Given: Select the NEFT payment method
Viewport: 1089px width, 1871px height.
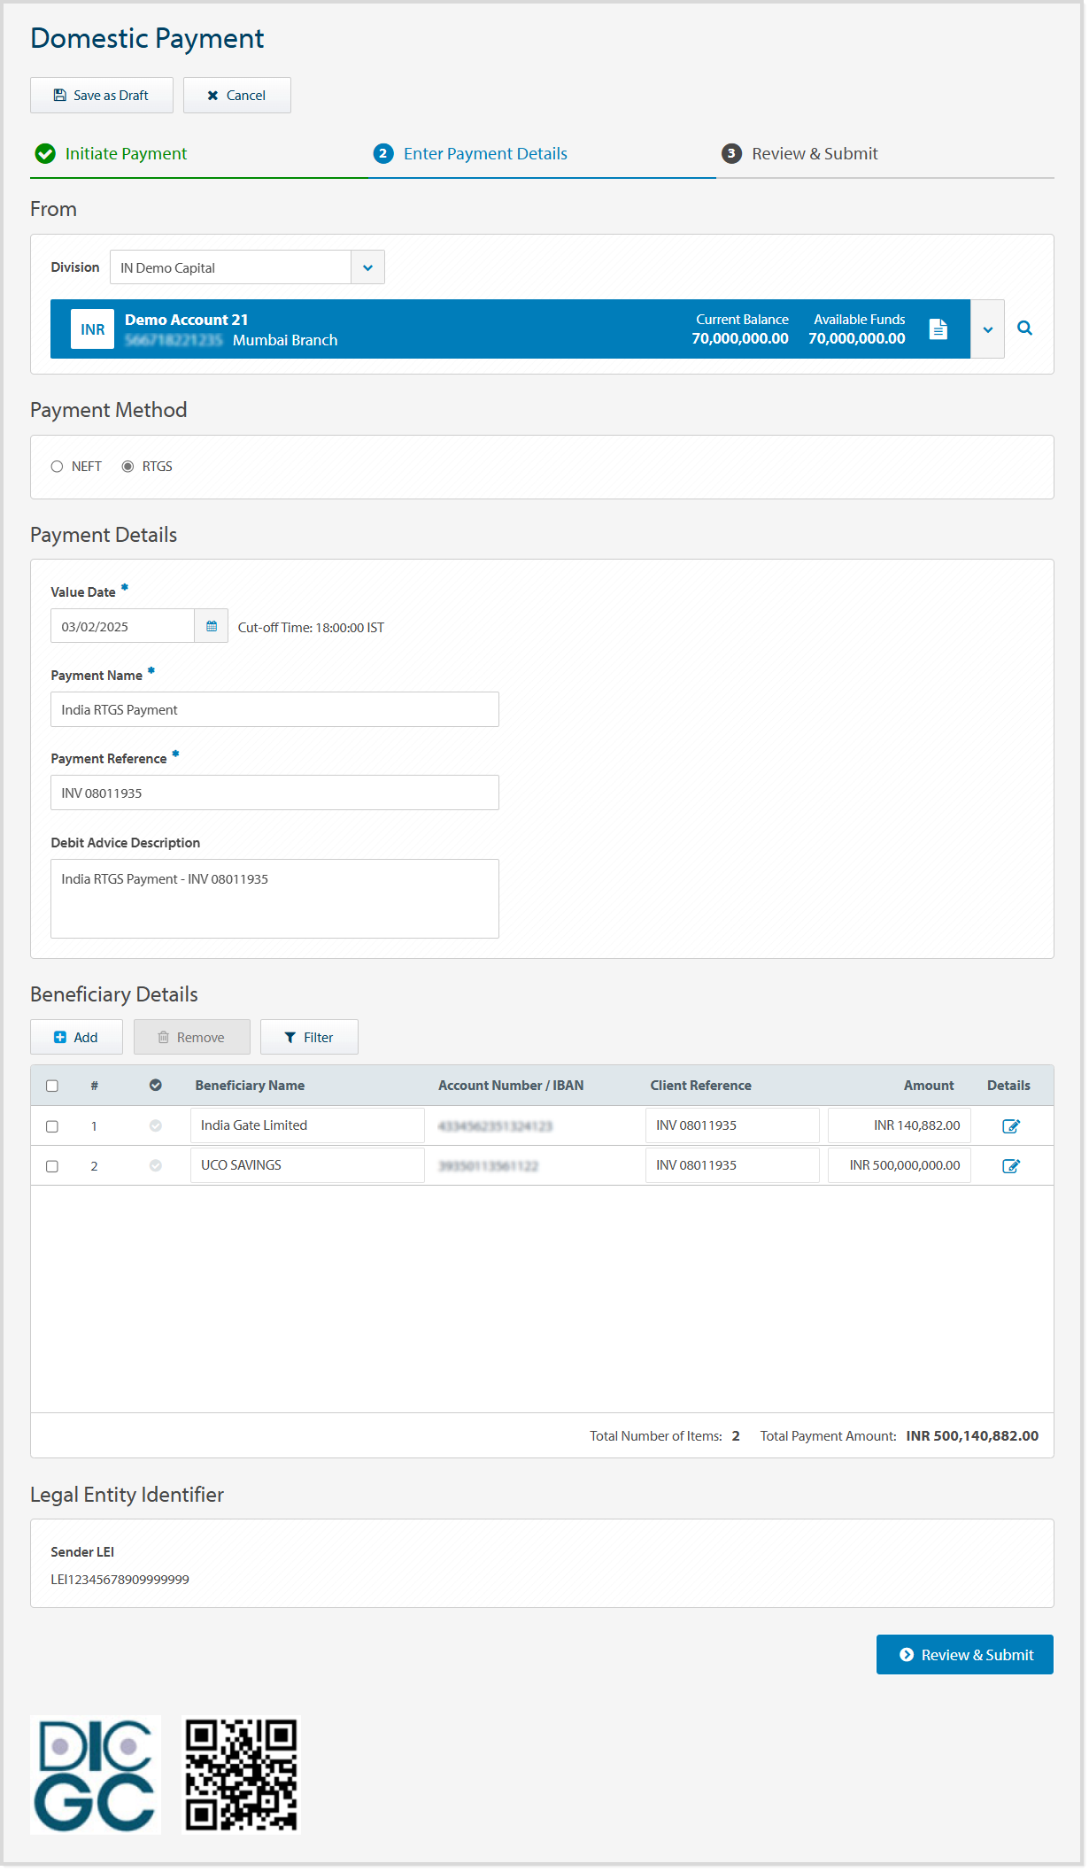Looking at the screenshot, I should click(58, 467).
